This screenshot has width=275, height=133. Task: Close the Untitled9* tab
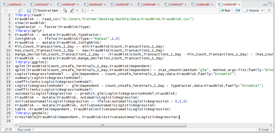(239, 4)
